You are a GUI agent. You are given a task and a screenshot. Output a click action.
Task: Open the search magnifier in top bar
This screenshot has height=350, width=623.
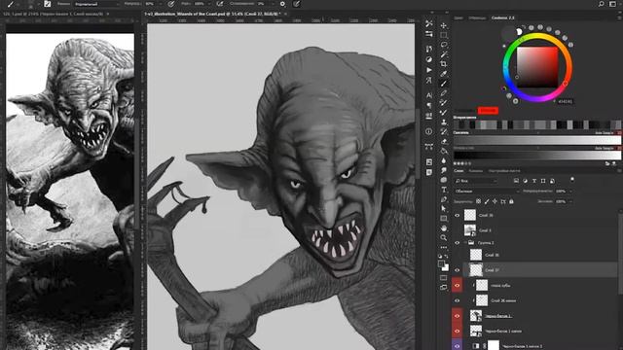[x=602, y=4]
